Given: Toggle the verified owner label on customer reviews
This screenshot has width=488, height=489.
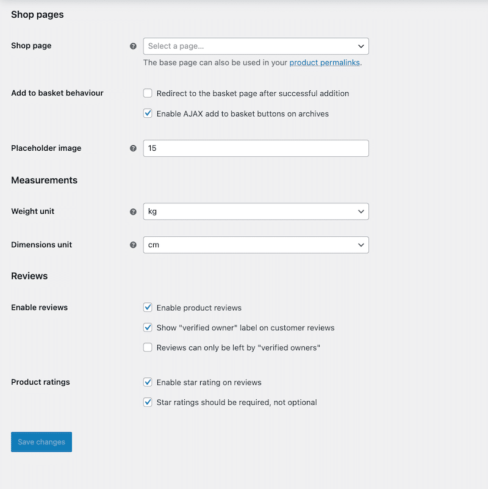Looking at the screenshot, I should pyautogui.click(x=147, y=327).
